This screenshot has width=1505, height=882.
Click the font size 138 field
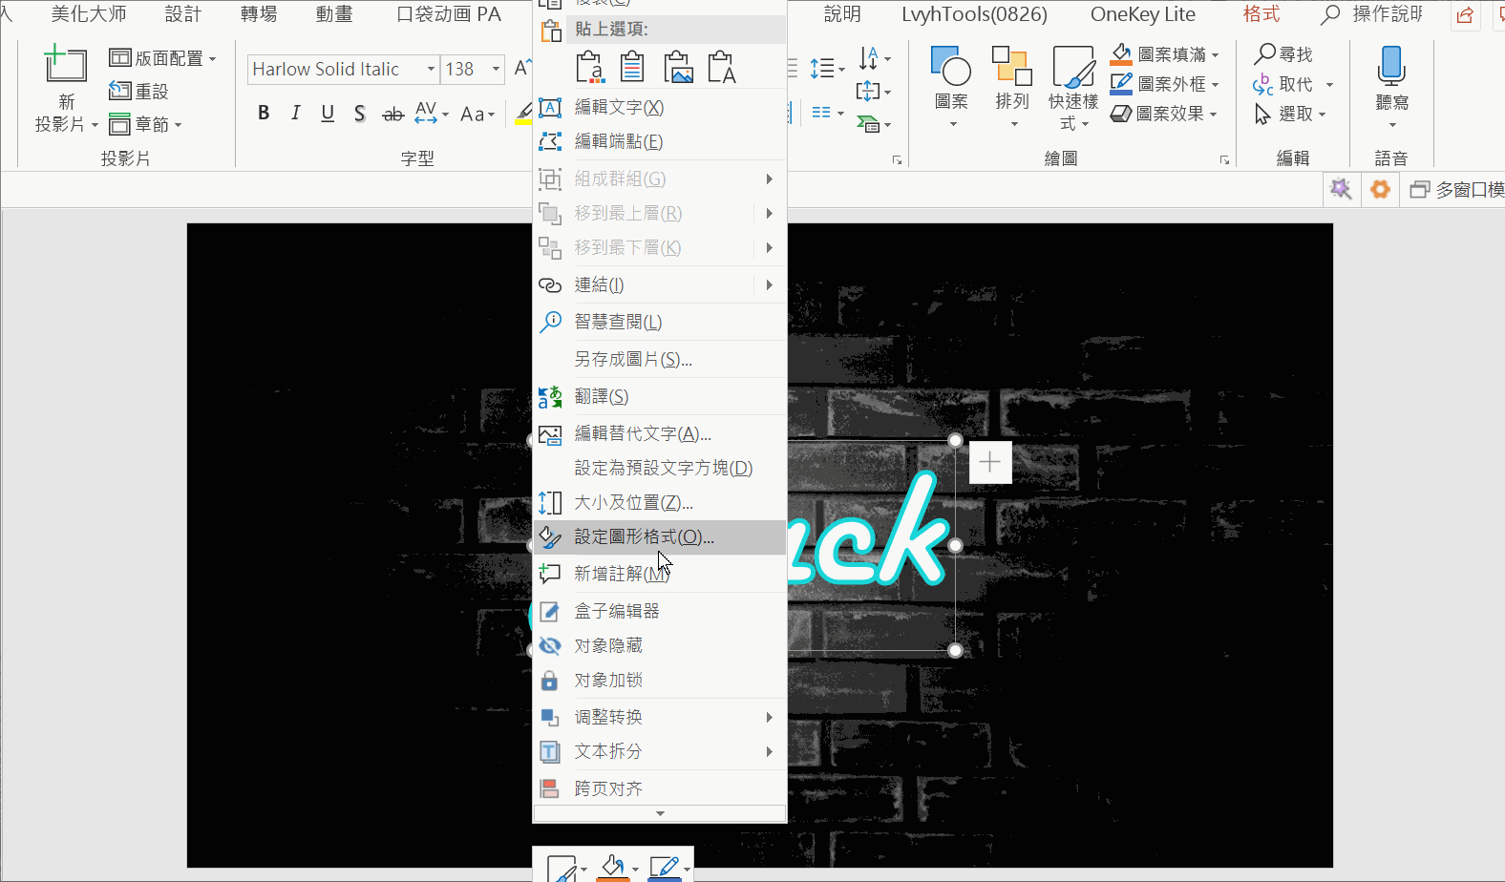pos(464,69)
